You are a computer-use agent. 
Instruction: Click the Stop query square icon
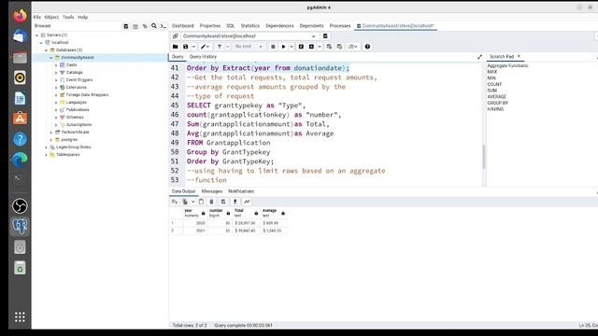point(273,47)
